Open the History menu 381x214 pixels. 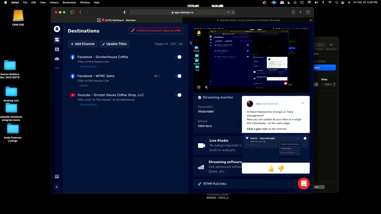pyautogui.click(x=54, y=2)
